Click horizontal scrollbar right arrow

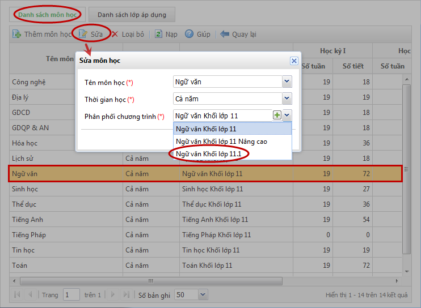click(x=397, y=281)
